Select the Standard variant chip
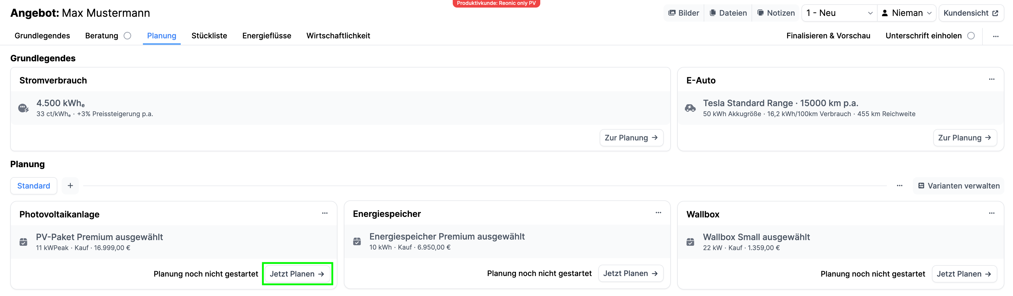This screenshot has height=296, width=1013. [x=33, y=186]
